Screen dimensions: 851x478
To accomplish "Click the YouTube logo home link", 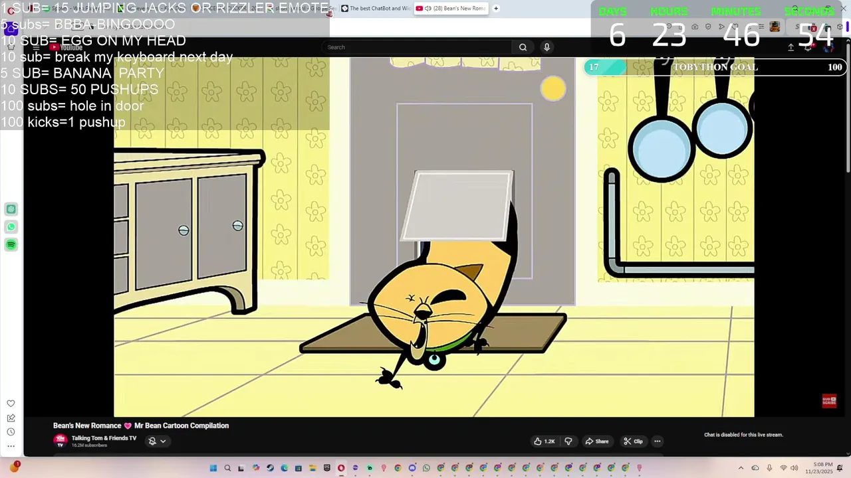I will (x=66, y=47).
